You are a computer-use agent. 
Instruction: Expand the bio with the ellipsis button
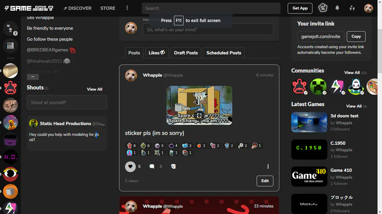(x=33, y=77)
